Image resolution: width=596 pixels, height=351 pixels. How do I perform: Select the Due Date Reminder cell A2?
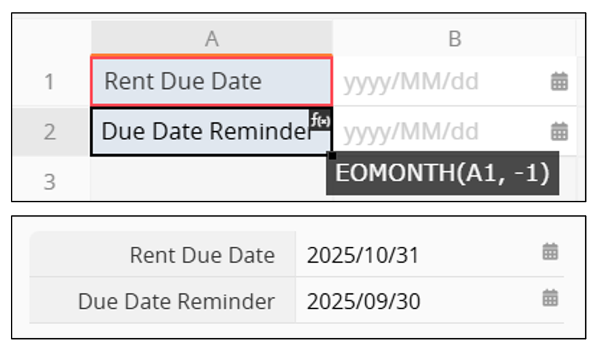(202, 132)
